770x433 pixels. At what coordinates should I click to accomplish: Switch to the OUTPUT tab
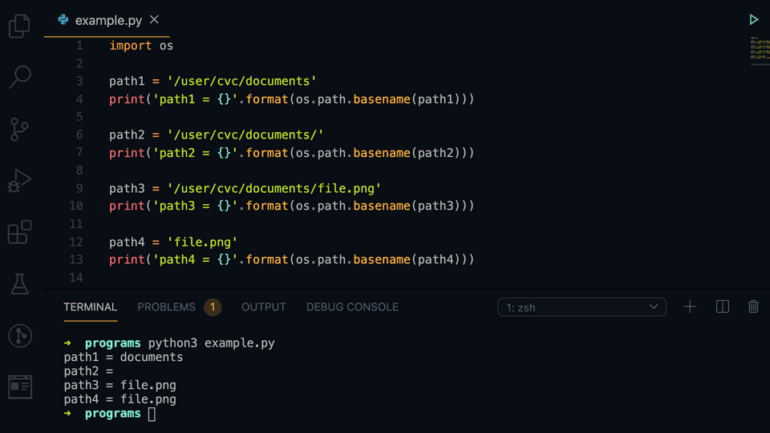264,307
